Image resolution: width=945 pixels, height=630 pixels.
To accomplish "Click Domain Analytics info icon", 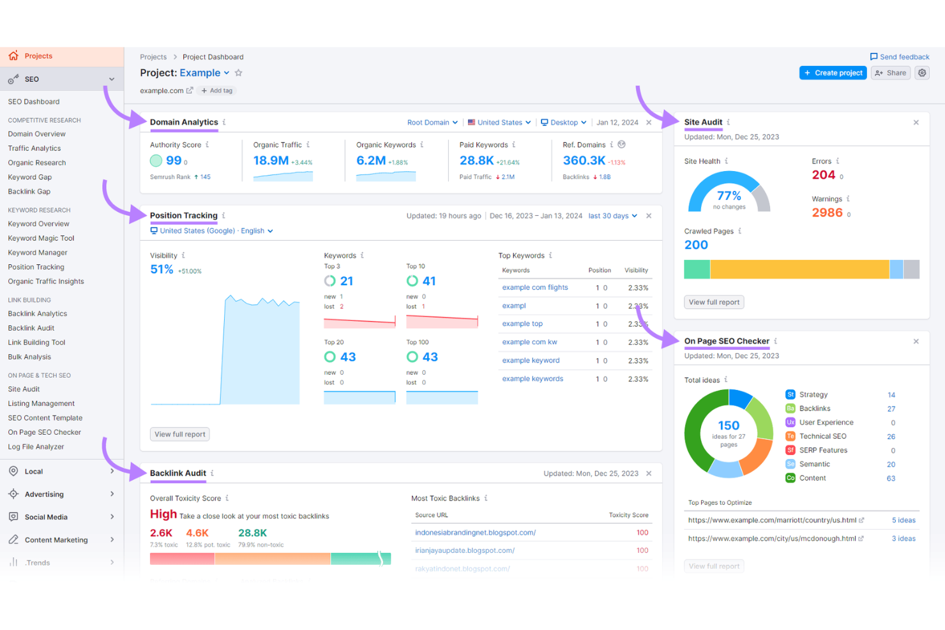I will pyautogui.click(x=224, y=122).
